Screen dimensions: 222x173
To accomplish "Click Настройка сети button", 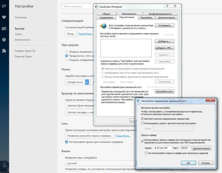I will (165, 91).
